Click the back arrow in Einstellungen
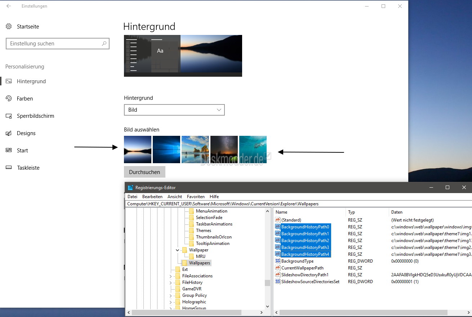Screen dimensions: 472x317 9,6
